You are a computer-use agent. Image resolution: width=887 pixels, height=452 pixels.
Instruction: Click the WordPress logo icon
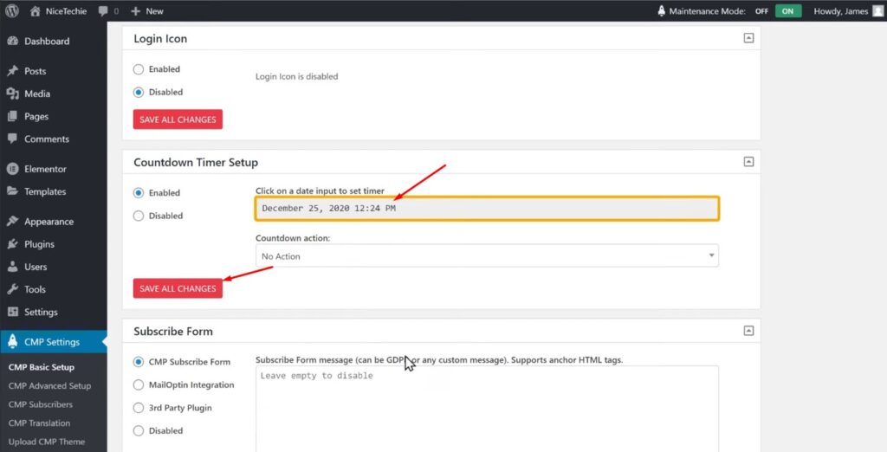[x=12, y=11]
